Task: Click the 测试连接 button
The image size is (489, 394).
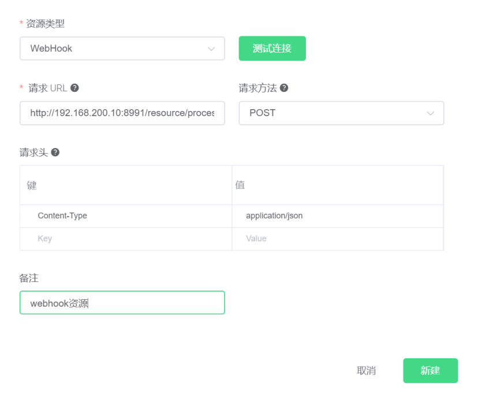Action: (273, 49)
